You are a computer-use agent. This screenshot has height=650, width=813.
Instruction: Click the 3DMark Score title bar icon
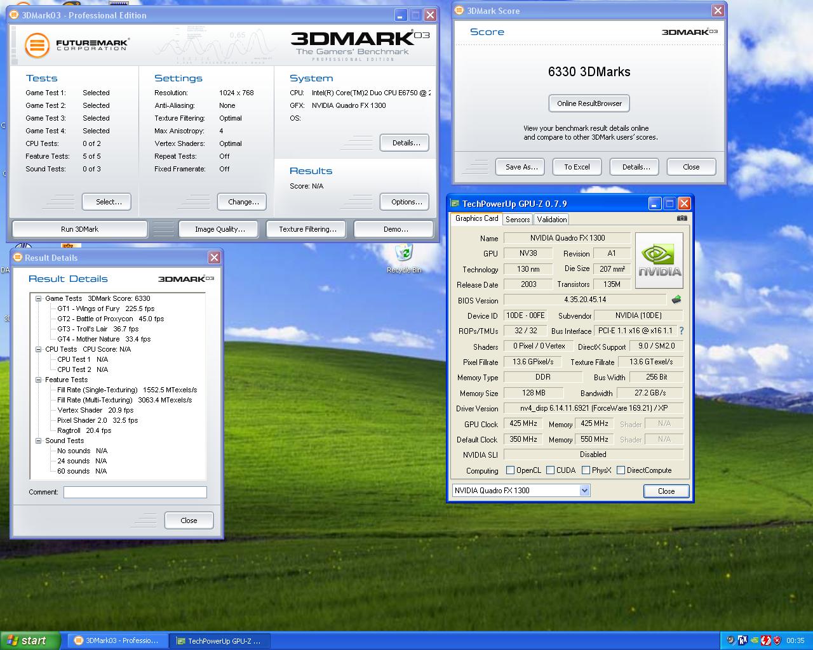(x=459, y=11)
